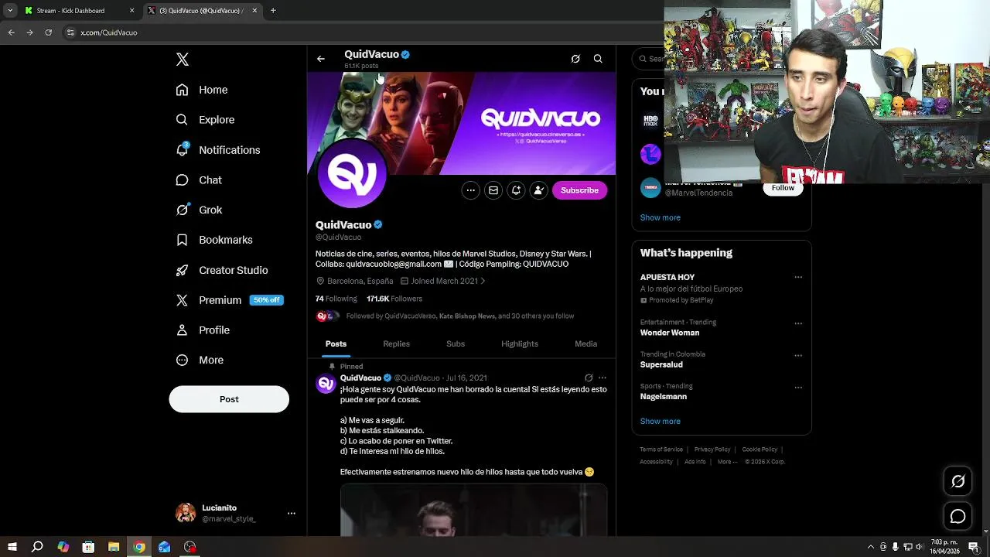The width and height of the screenshot is (990, 557).
Task: Open pinned post more-options dots
Action: click(x=603, y=378)
